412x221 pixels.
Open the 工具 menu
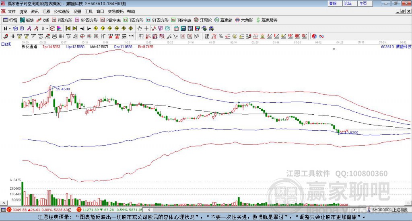89,12
